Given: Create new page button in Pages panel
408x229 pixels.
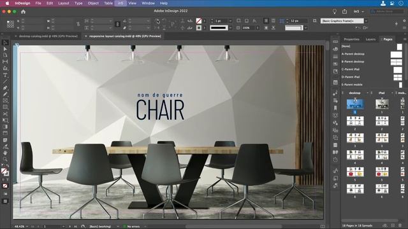Looking at the screenshot, I should pyautogui.click(x=393, y=225).
